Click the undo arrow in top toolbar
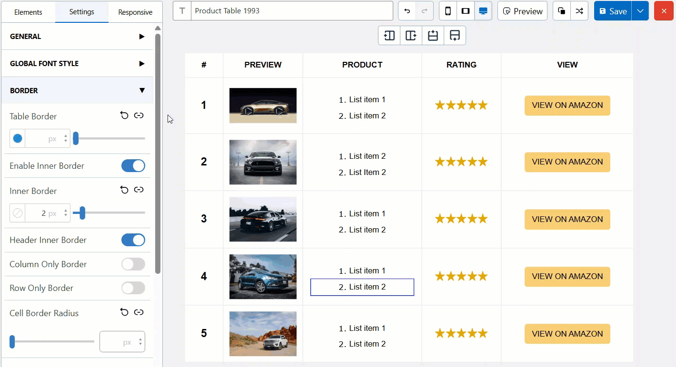676x367 pixels. pyautogui.click(x=407, y=11)
